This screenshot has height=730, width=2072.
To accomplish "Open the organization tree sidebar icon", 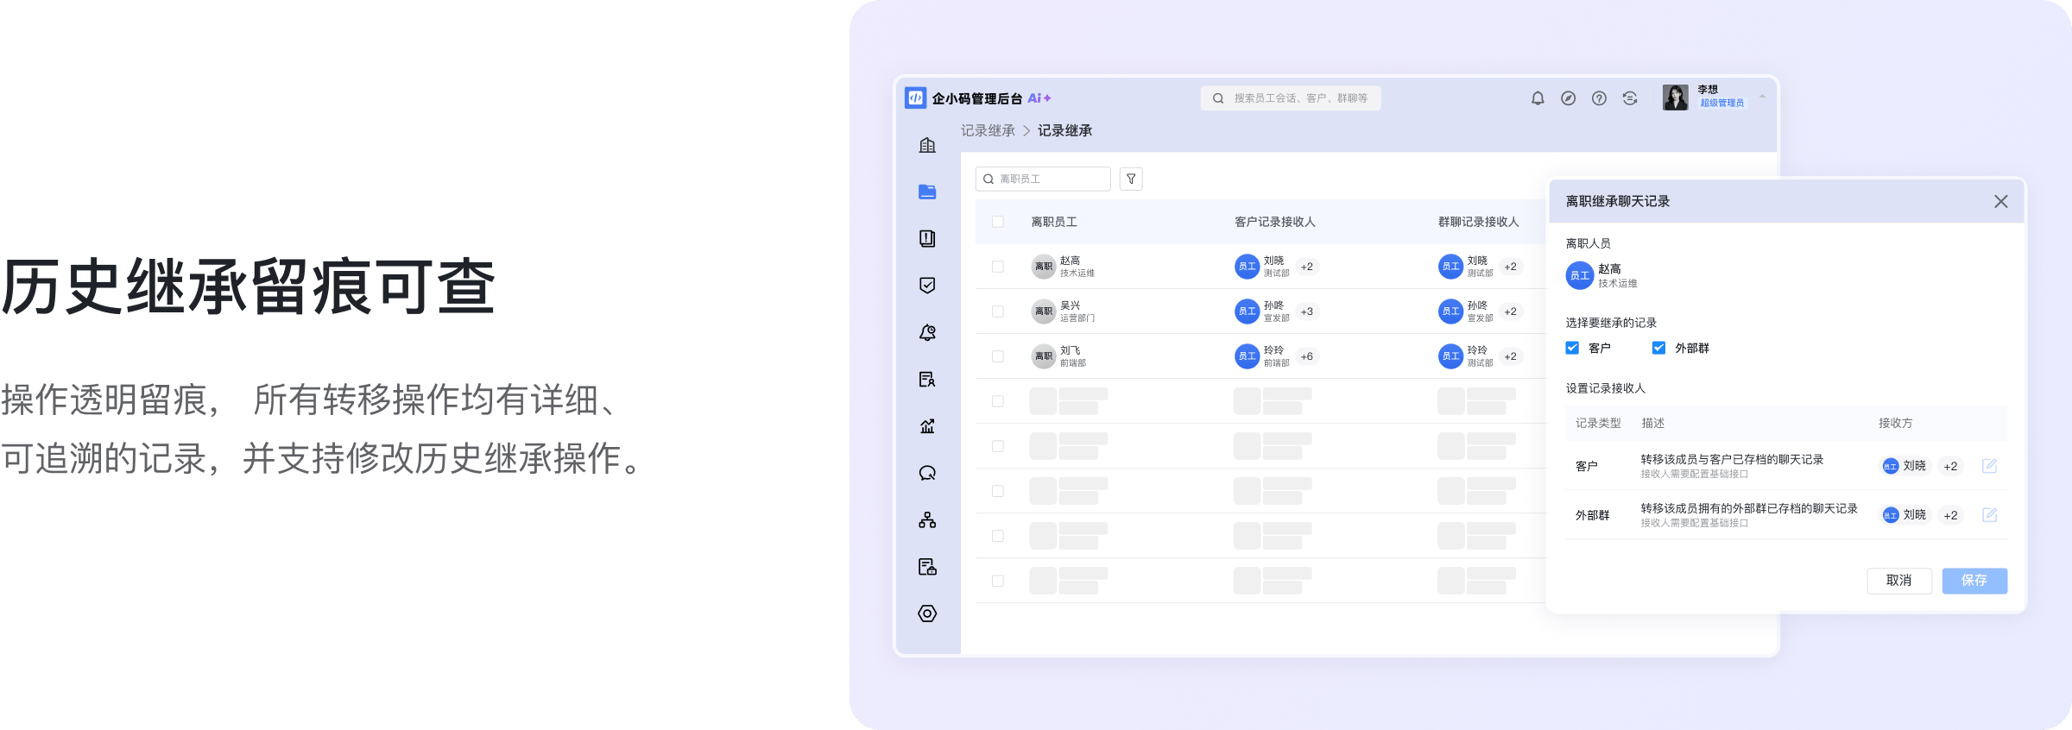I will click(x=927, y=520).
